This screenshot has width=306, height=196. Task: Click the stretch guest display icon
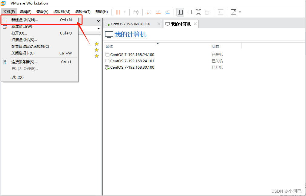coord(233,12)
